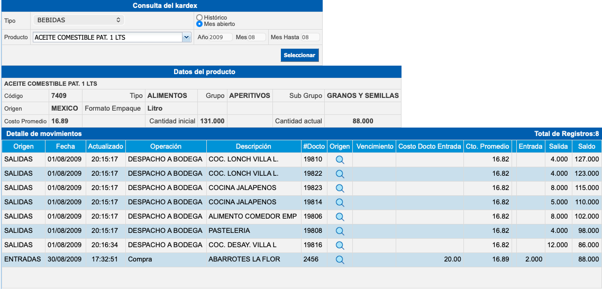Click the Saldo column header
This screenshot has width=602, height=289.
(587, 147)
